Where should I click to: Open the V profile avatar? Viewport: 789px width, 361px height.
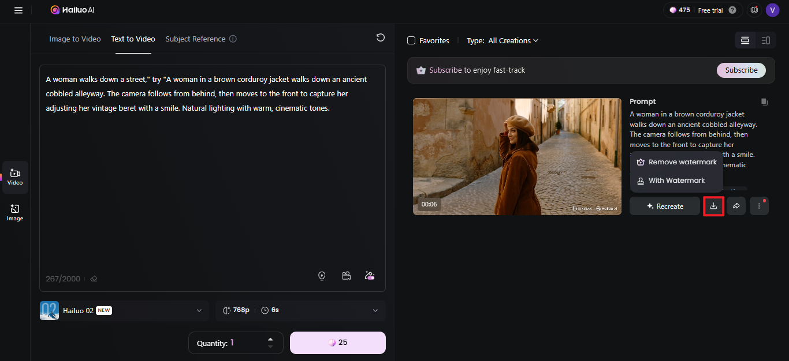click(x=773, y=10)
